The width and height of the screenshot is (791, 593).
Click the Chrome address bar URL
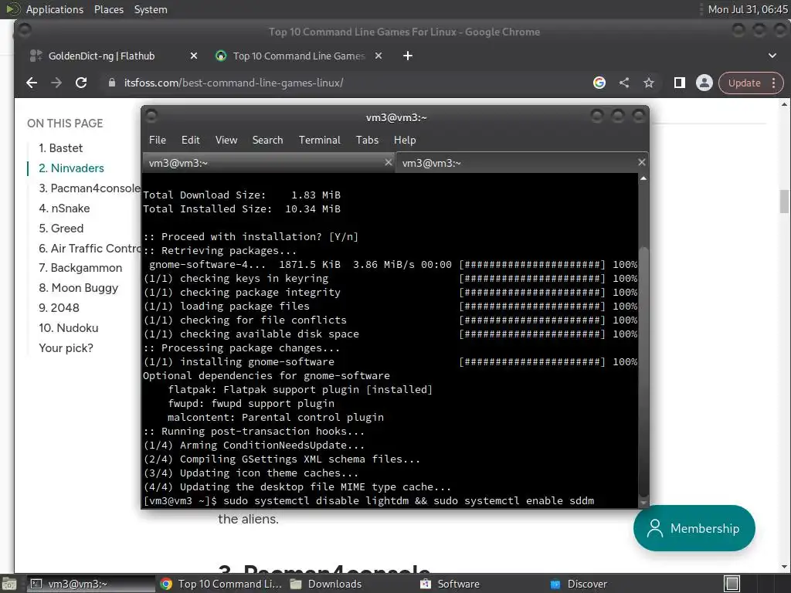[233, 83]
